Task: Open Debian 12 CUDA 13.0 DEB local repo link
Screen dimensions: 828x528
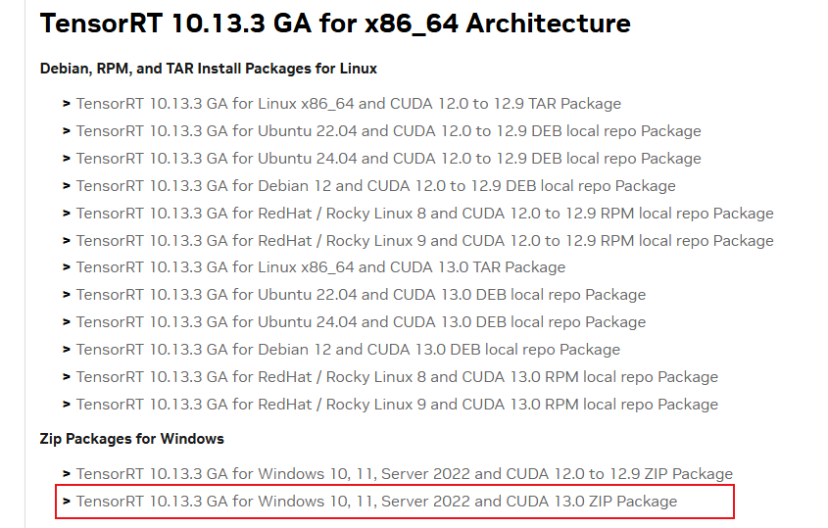Action: pyautogui.click(x=348, y=350)
